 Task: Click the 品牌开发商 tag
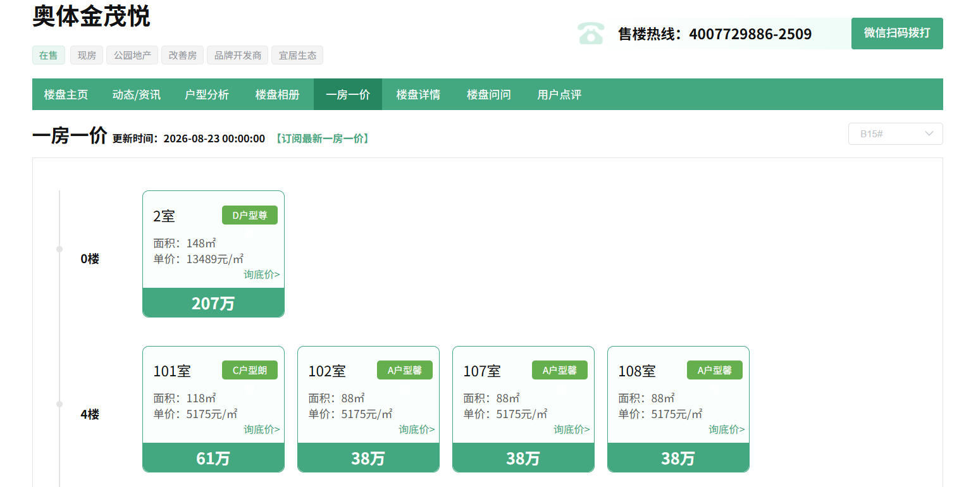238,55
